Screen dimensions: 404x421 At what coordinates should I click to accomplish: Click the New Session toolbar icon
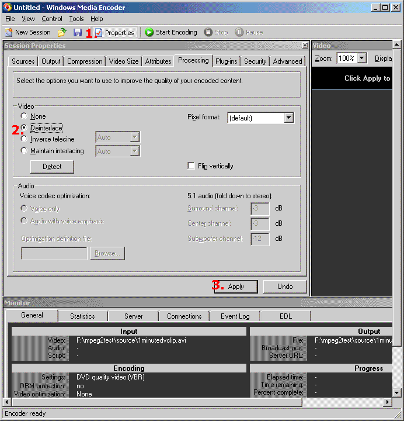pos(9,32)
